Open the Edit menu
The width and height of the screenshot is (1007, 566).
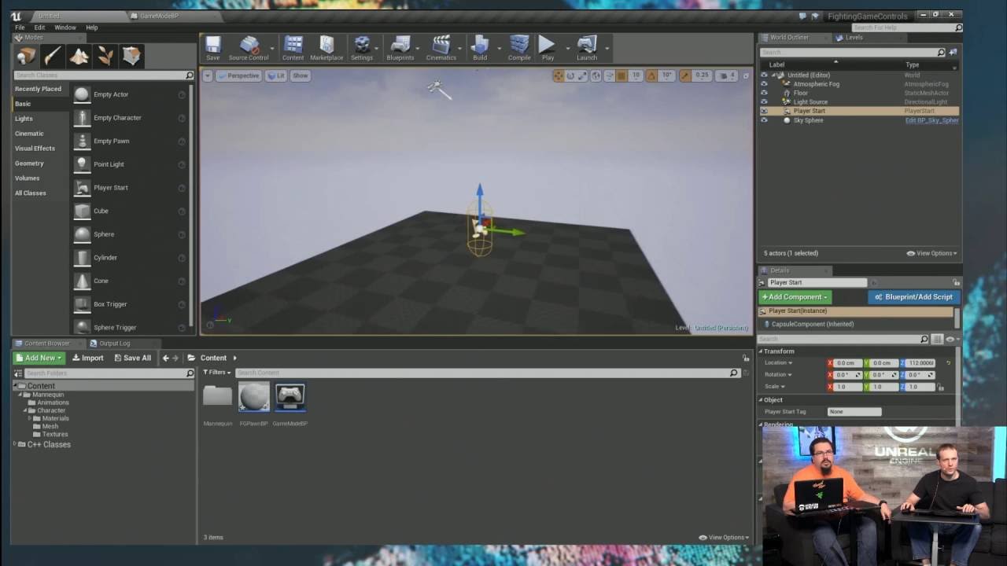39,28
